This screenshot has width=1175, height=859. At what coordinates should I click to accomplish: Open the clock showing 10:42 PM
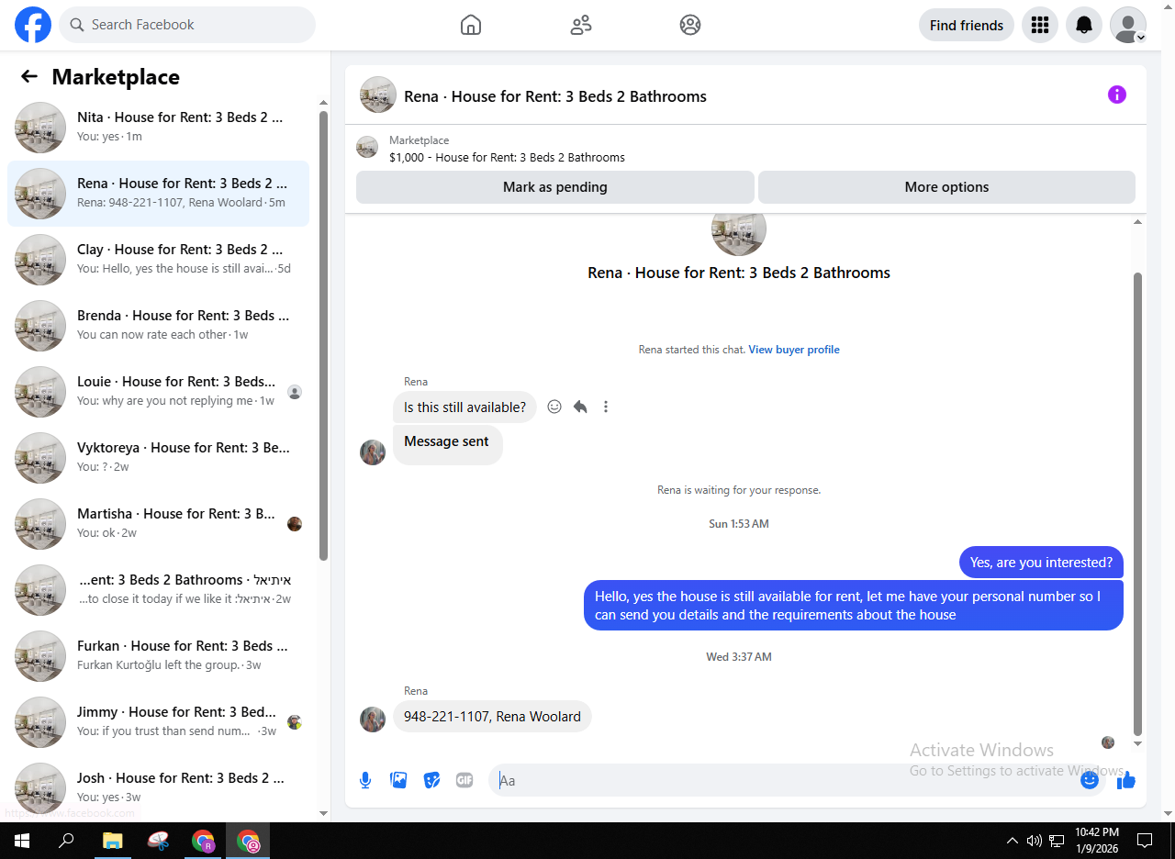click(x=1096, y=840)
